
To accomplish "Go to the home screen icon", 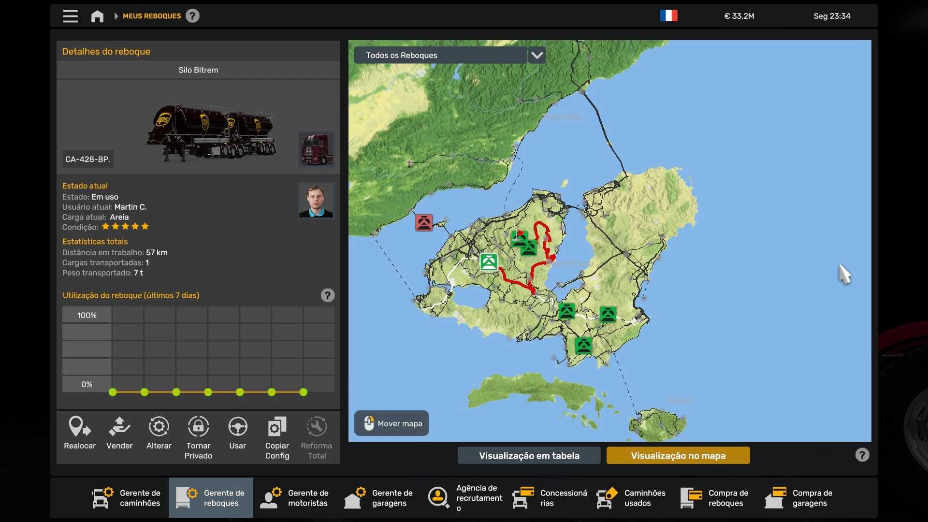I will pos(97,16).
